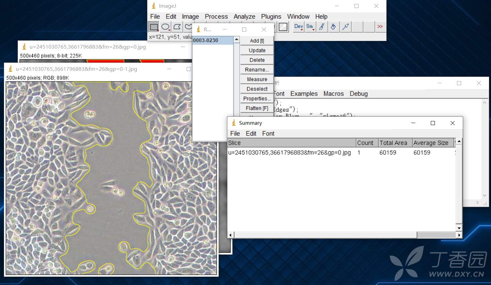This screenshot has width=491, height=285.
Task: Click macro editor scrollbar up arrow
Action: 484,103
